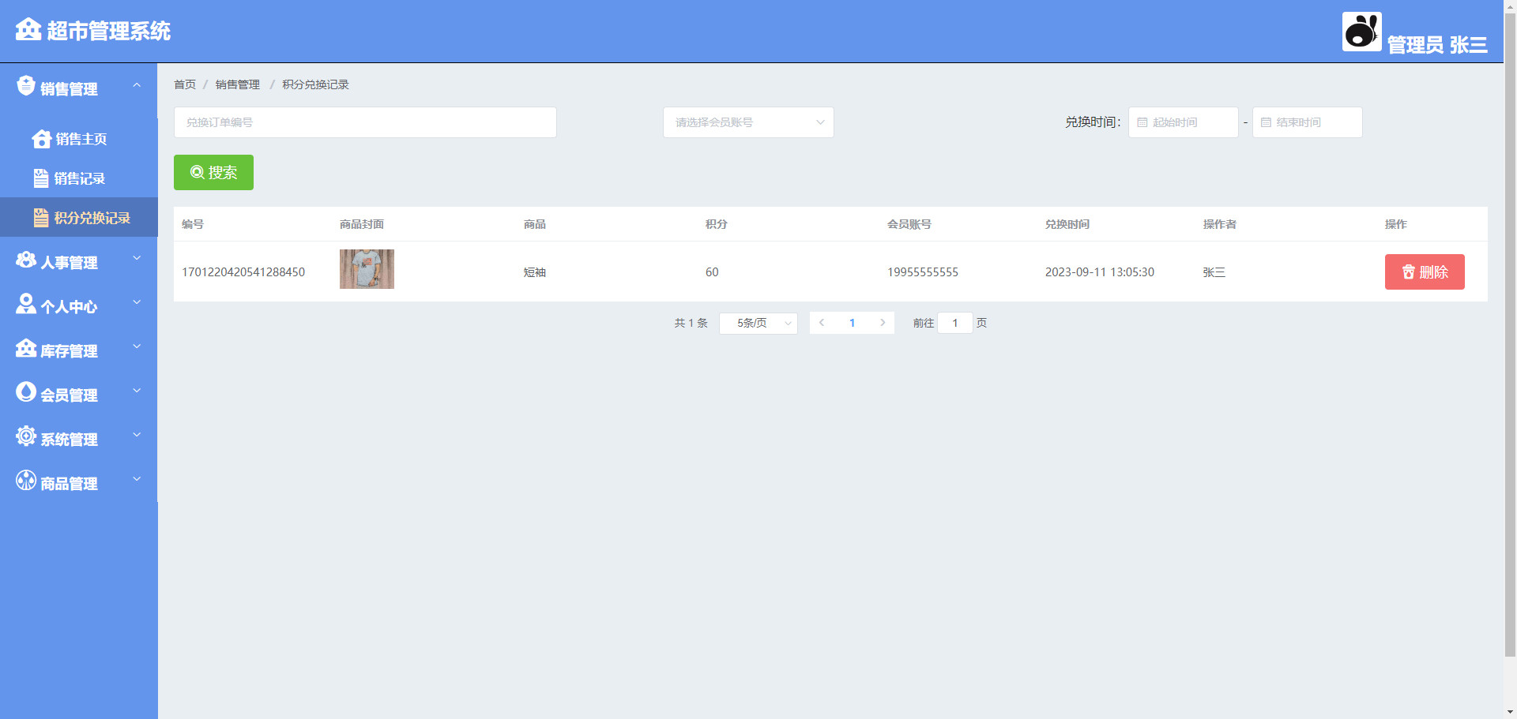
Task: Go to next page arrow
Action: (x=883, y=323)
